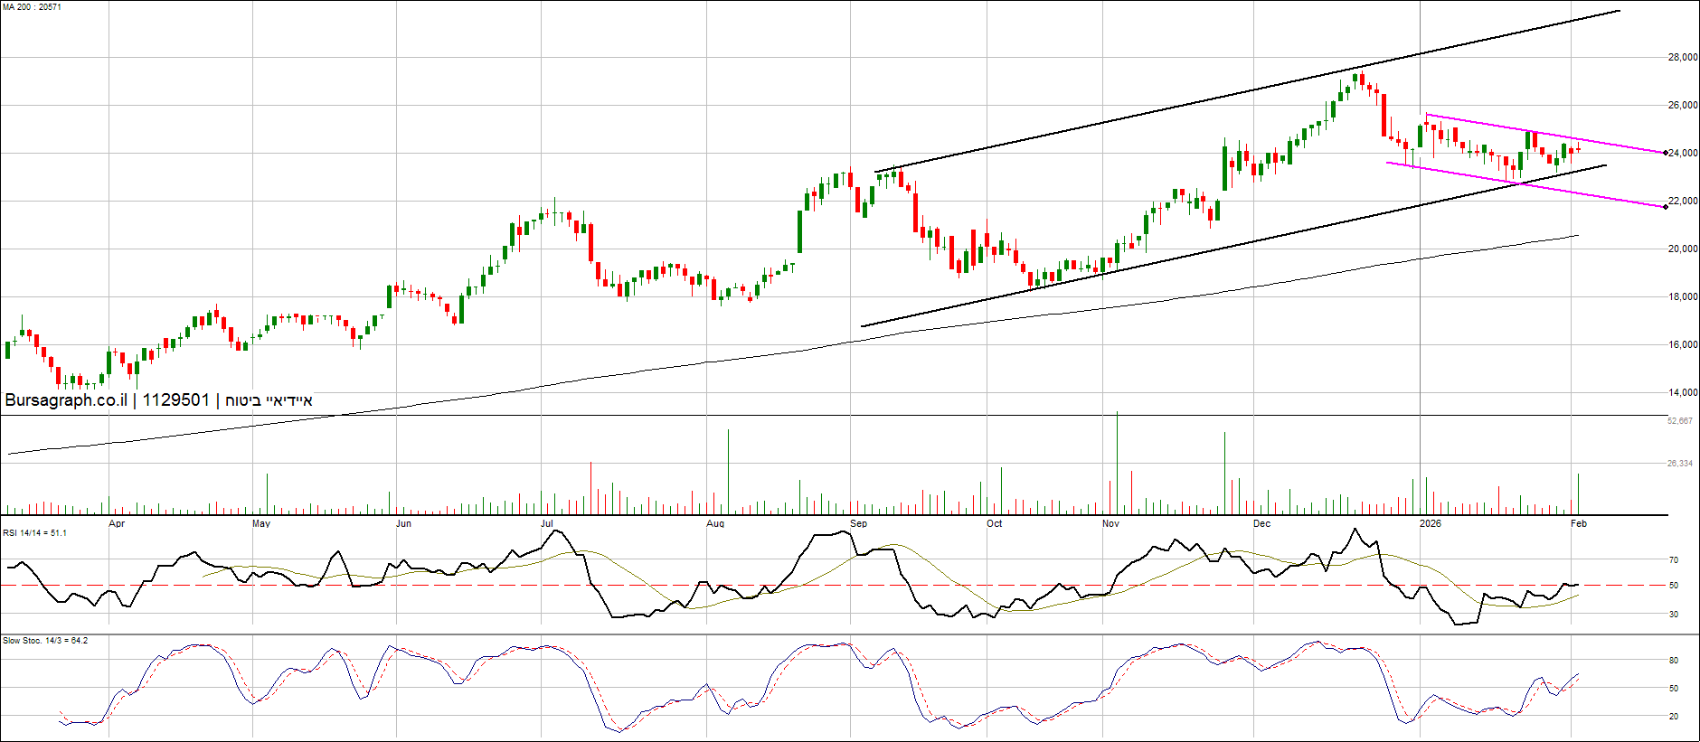This screenshot has height=742, width=1700.
Task: Click the 52,667 volume axis label
Action: pos(1680,421)
